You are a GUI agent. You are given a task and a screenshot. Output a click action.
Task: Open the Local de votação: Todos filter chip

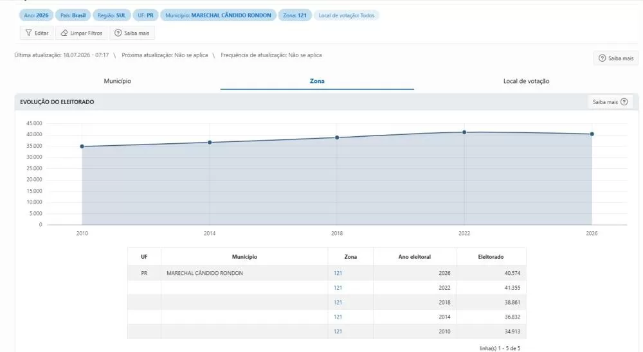[x=347, y=15]
